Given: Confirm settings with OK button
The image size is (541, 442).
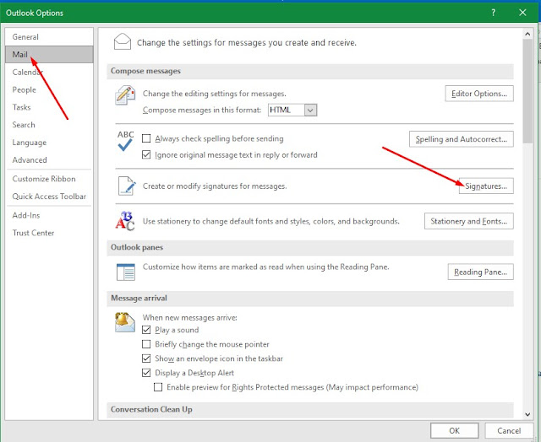Looking at the screenshot, I should point(454,431).
